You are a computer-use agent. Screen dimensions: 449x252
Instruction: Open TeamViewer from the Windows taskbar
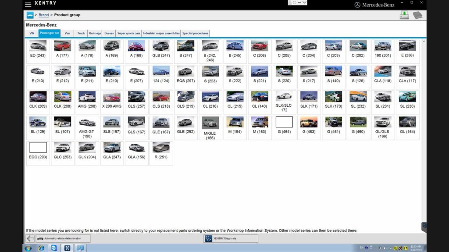[54, 248]
